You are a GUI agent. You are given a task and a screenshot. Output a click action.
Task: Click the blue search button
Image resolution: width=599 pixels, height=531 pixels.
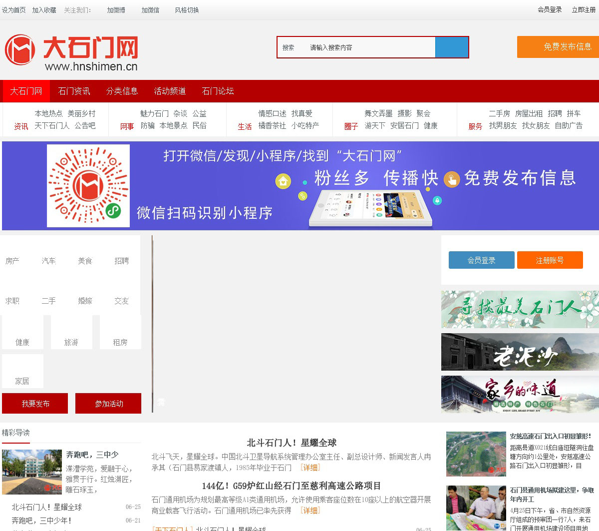tap(451, 47)
